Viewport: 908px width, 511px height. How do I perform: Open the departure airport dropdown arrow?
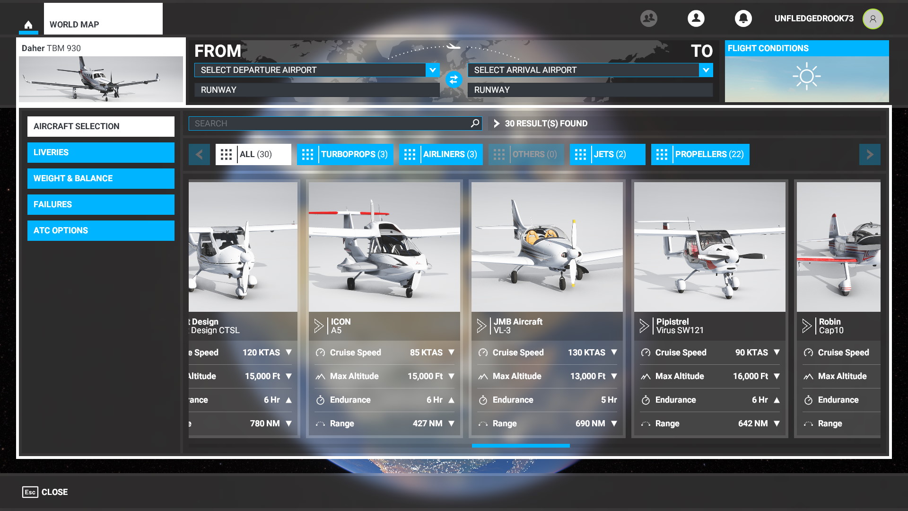click(432, 70)
